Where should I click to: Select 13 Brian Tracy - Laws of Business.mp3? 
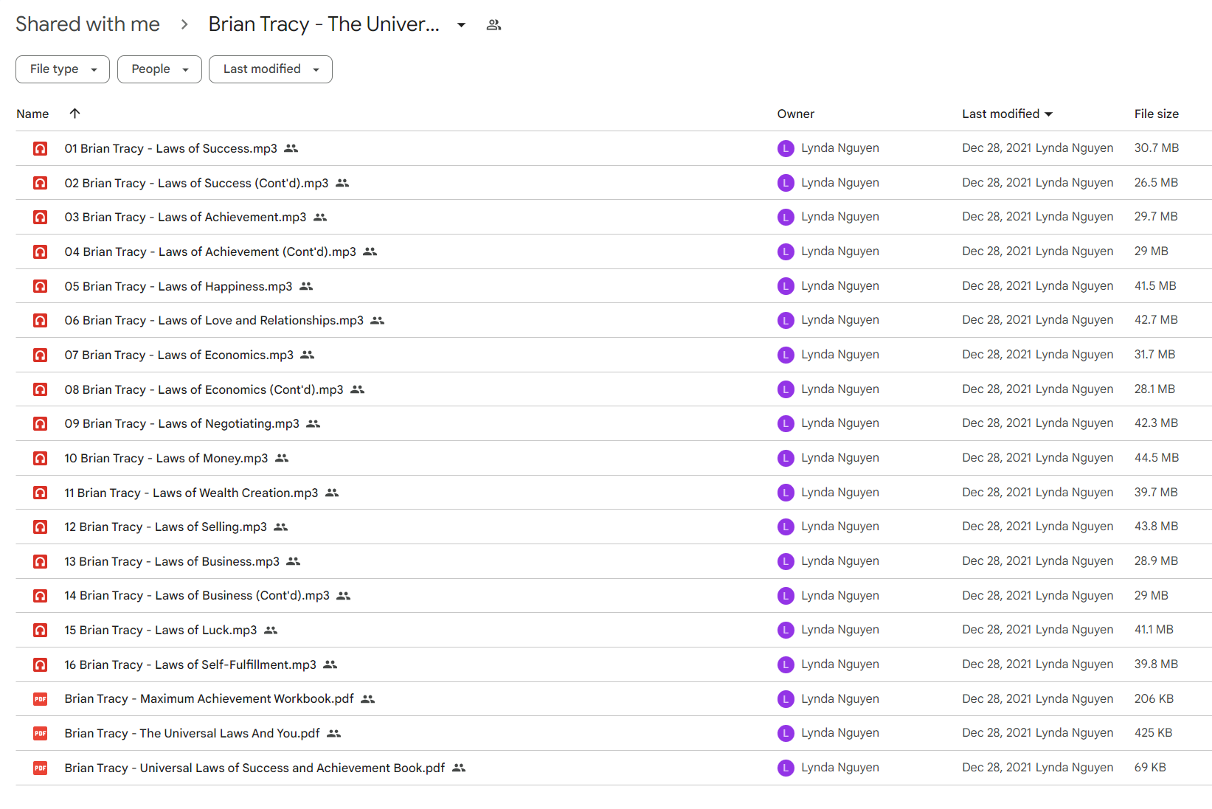(x=172, y=561)
